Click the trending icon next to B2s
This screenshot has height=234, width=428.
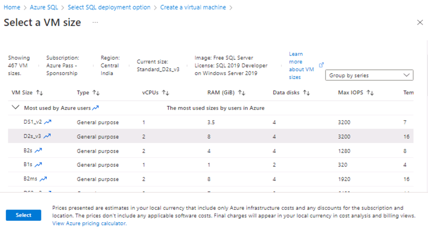[38, 150]
